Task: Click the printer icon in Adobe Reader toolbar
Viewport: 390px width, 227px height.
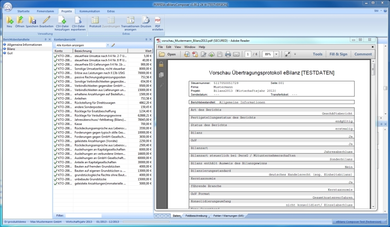Action: pyautogui.click(x=228, y=54)
